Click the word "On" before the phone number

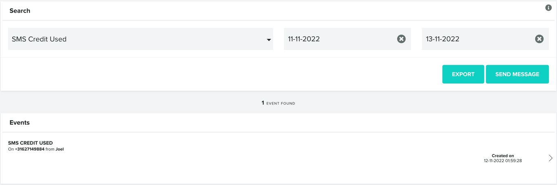point(11,149)
